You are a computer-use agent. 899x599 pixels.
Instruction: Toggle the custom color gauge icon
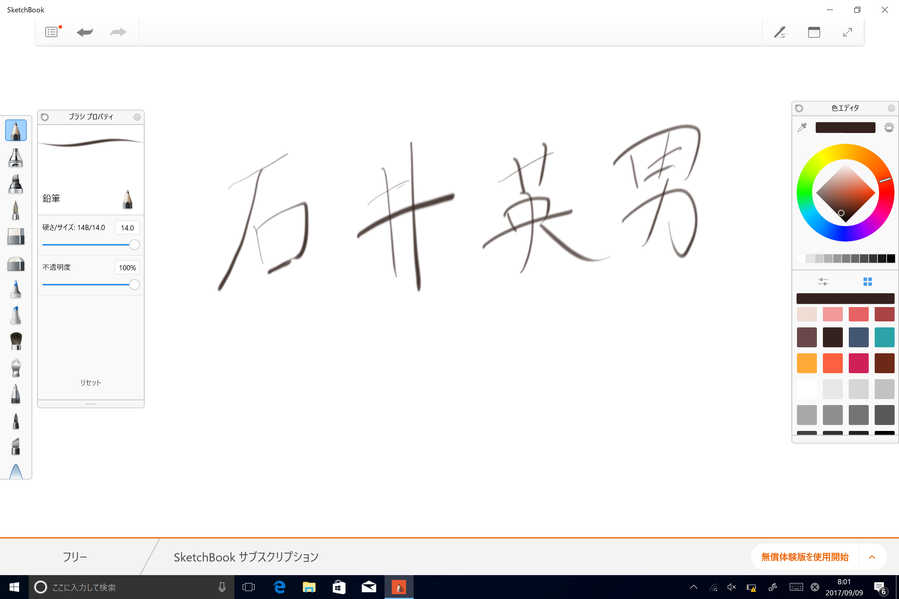889,127
